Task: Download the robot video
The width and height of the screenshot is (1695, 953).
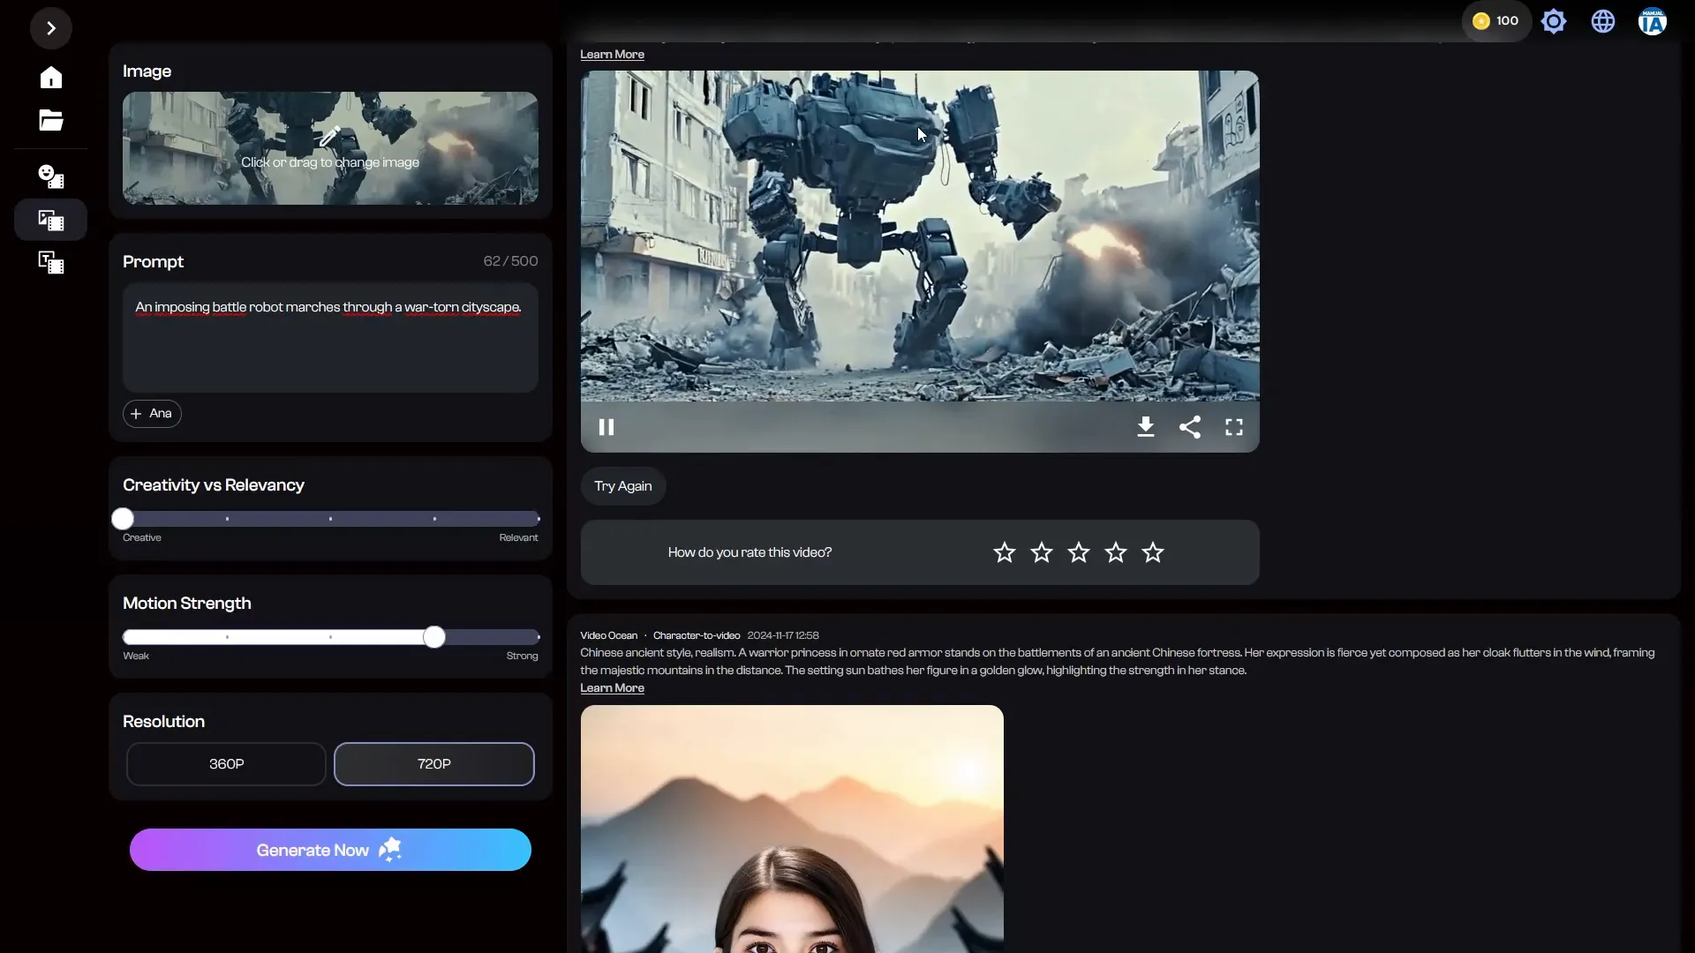Action: 1145,427
